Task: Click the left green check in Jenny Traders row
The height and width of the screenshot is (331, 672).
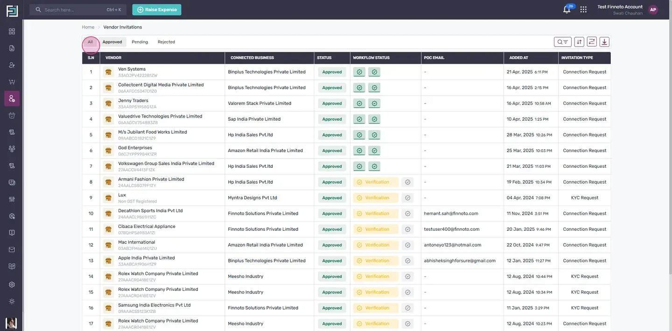Action: 359,103
